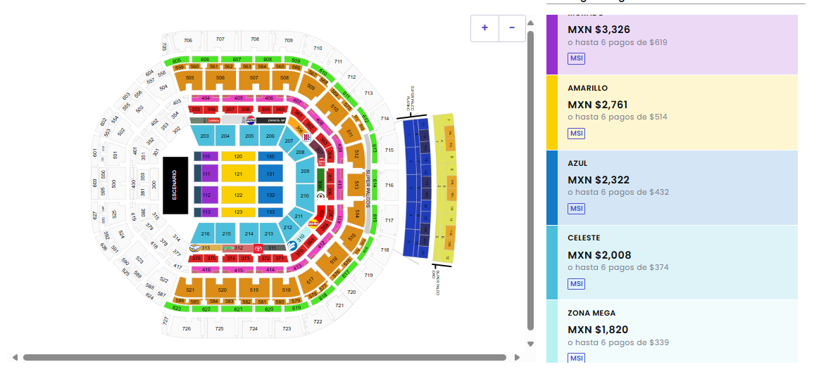This screenshot has height=381, width=833.
Task: Choose the ZONA MEGA price option
Action: 676,329
